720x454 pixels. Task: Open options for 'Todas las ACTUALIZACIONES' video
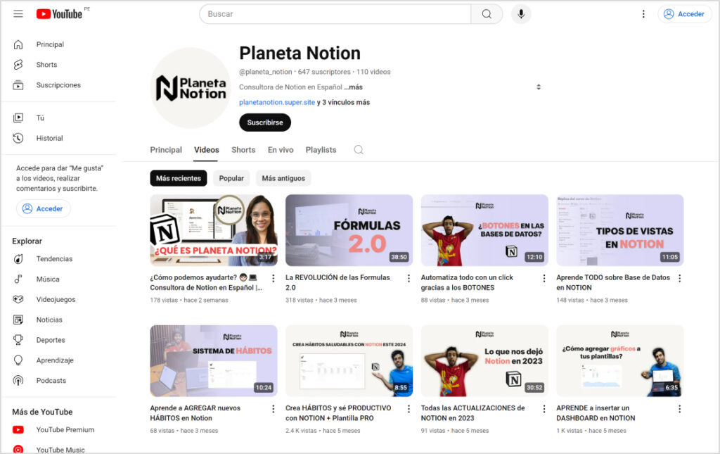[544, 408]
